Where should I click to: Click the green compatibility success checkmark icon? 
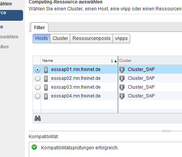34,147
